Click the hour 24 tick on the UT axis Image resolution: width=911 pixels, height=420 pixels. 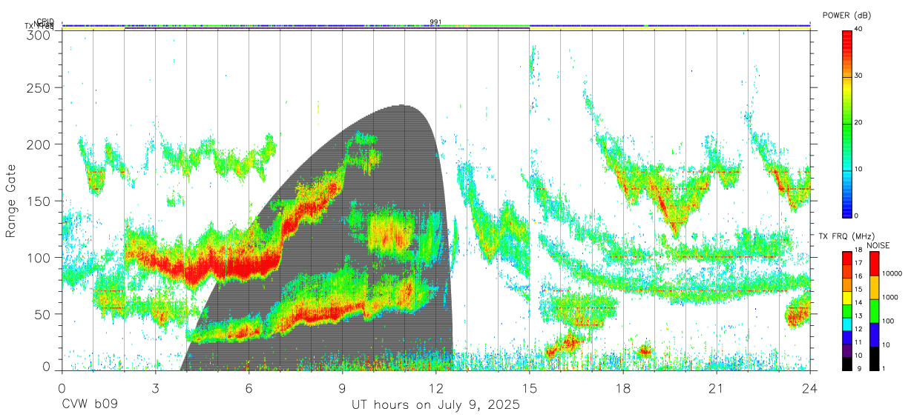[x=809, y=388]
